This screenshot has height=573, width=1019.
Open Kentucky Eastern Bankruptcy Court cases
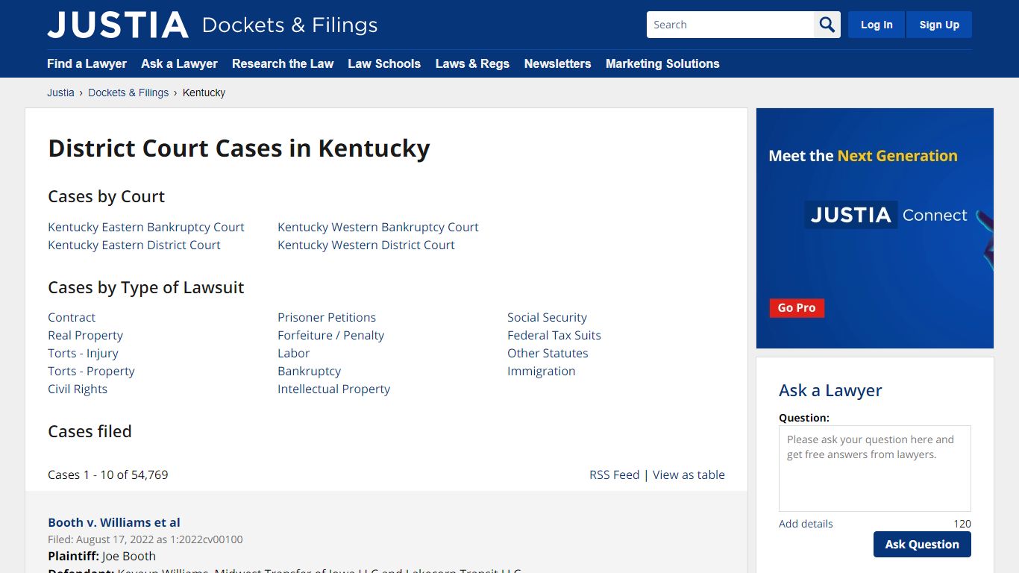145,227
